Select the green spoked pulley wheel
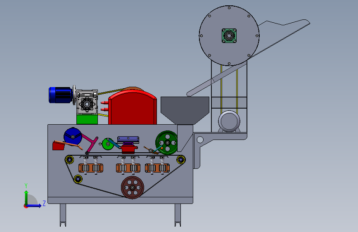Image resolution: width=358 pixels, height=232 pixels. pyautogui.click(x=167, y=143)
